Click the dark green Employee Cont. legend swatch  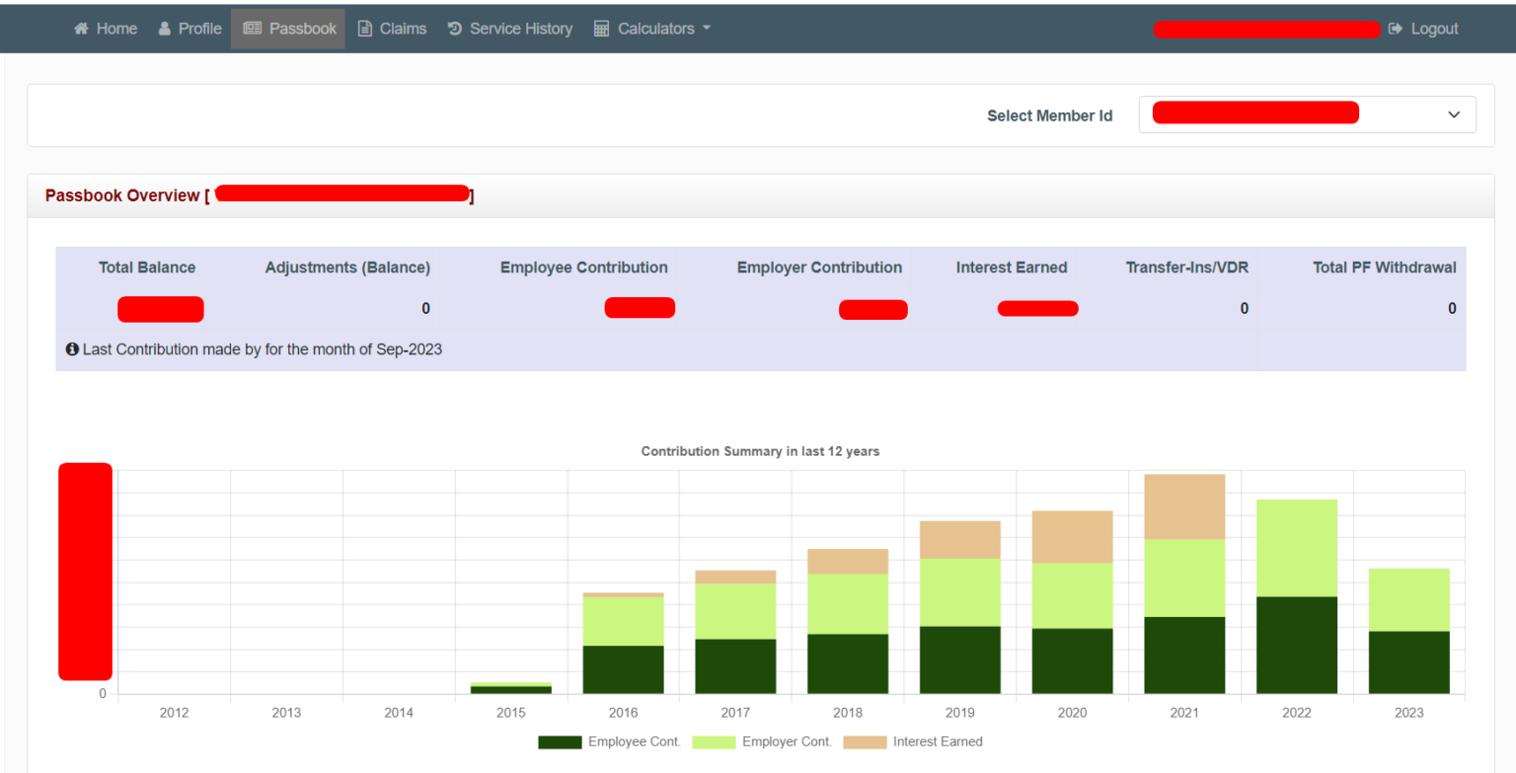560,741
